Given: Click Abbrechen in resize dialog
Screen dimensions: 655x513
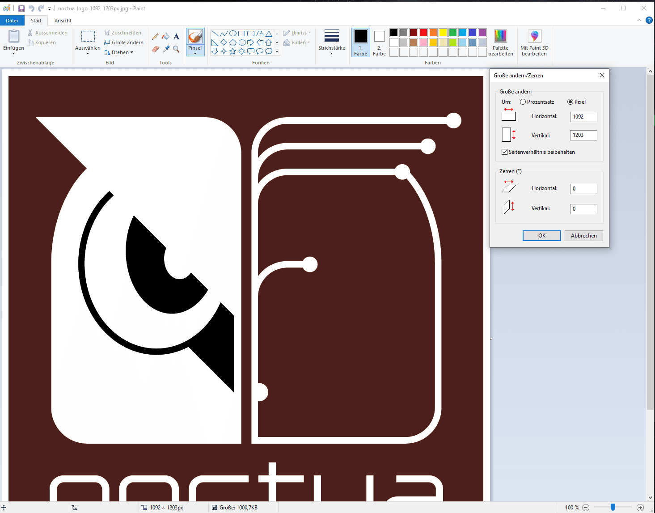Looking at the screenshot, I should [x=584, y=236].
